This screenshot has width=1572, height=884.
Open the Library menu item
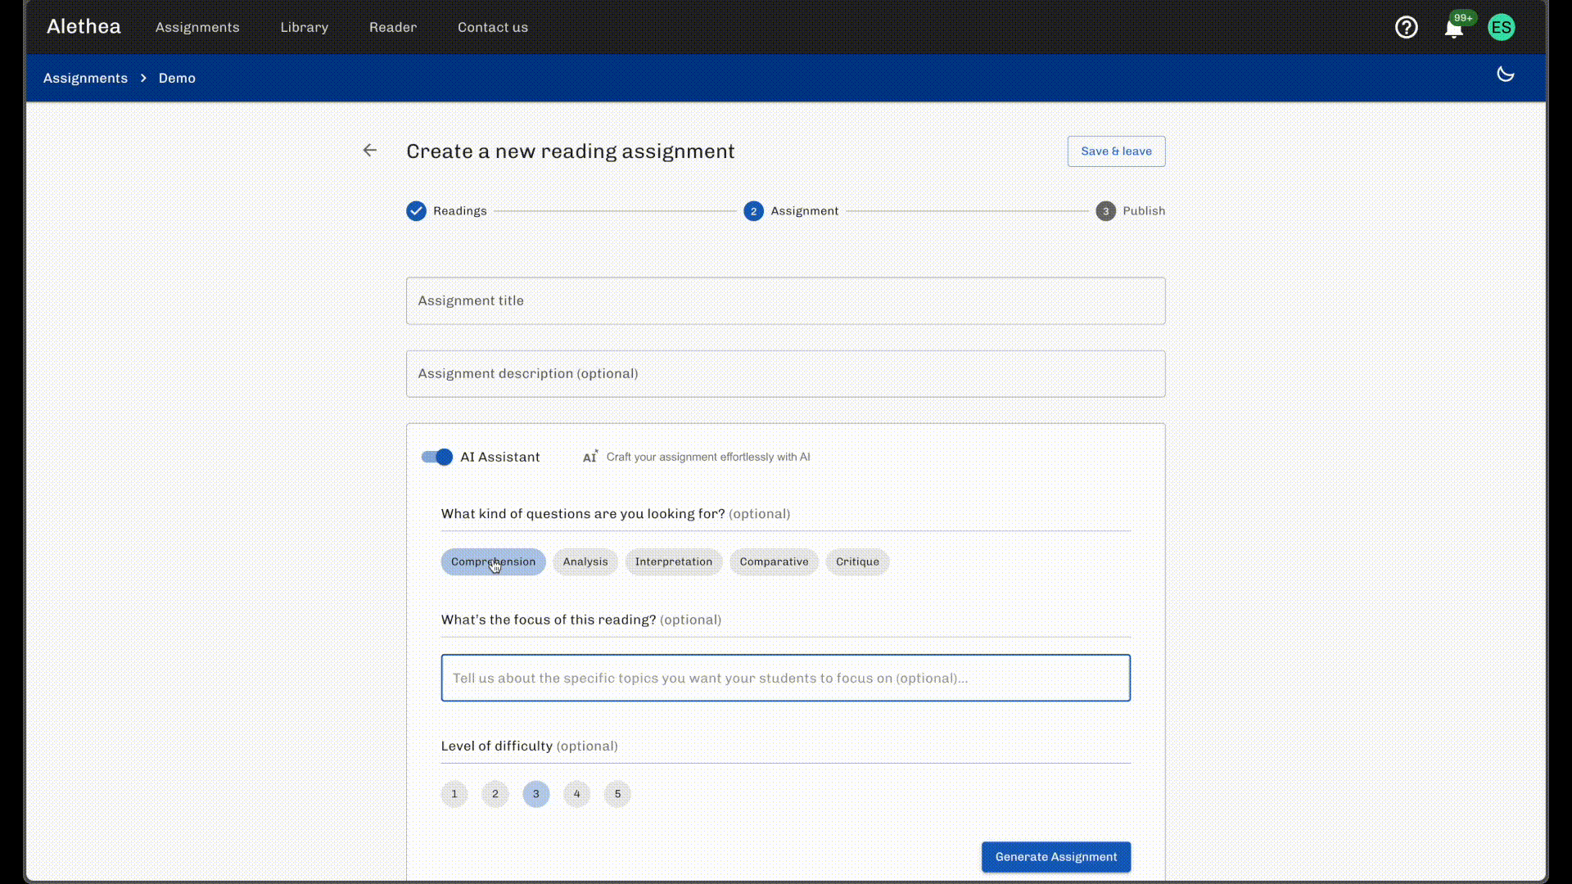pyautogui.click(x=304, y=27)
